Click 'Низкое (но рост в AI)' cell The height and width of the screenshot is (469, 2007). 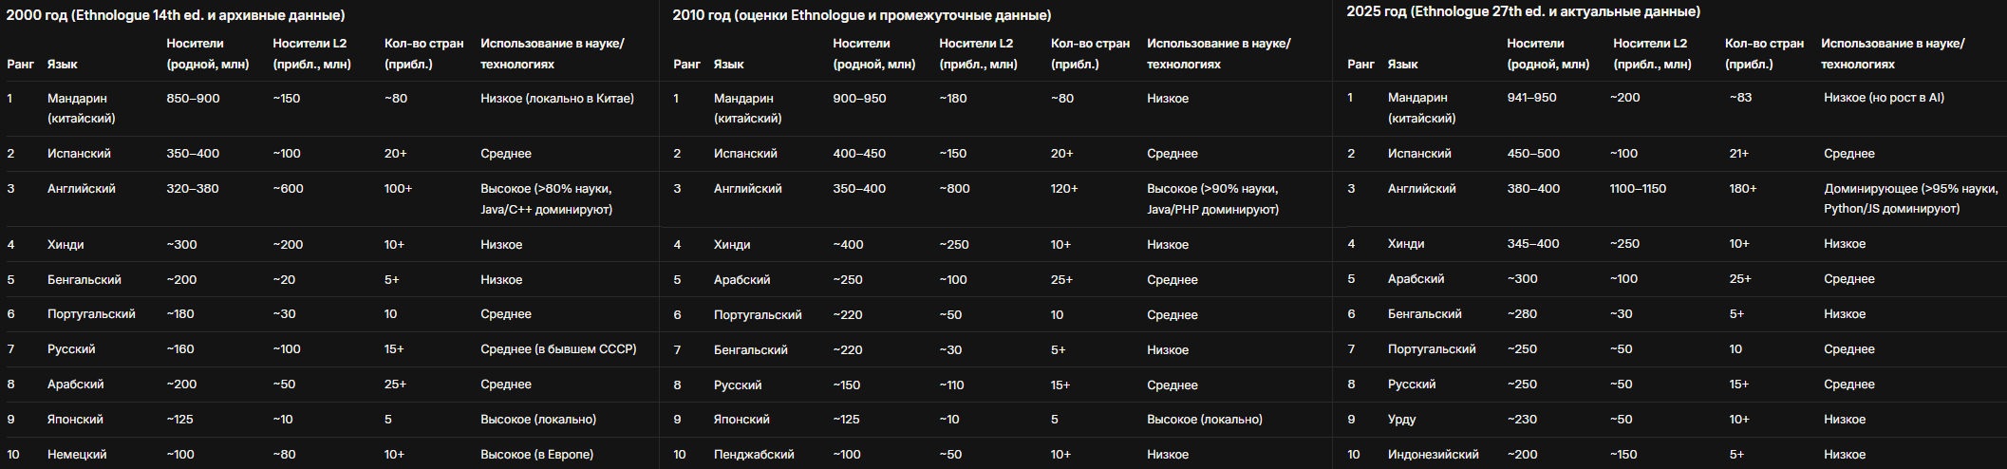click(1884, 97)
